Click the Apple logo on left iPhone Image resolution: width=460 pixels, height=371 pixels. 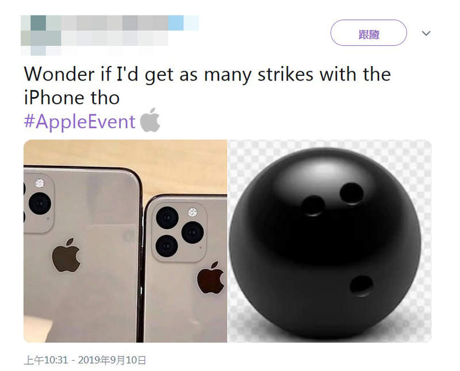tap(66, 255)
